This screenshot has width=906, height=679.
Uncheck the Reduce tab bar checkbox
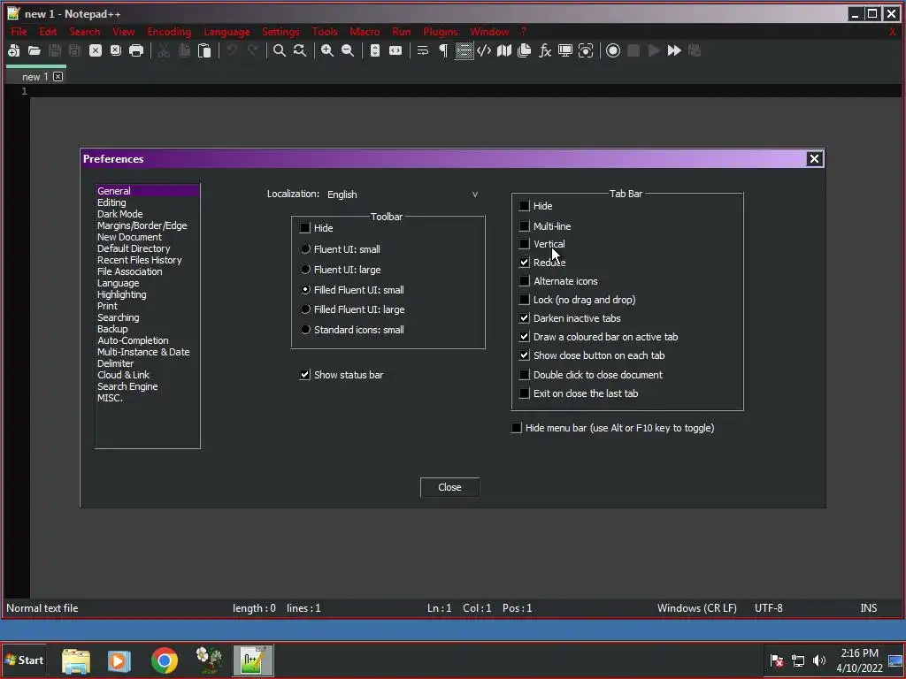point(524,262)
